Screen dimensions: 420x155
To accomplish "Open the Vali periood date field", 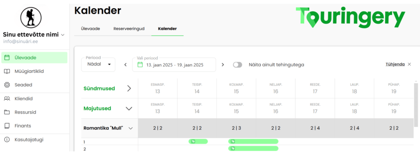I will click(x=174, y=65).
